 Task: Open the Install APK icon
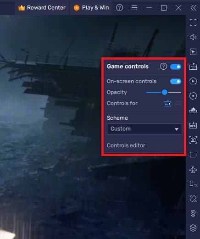(x=193, y=125)
